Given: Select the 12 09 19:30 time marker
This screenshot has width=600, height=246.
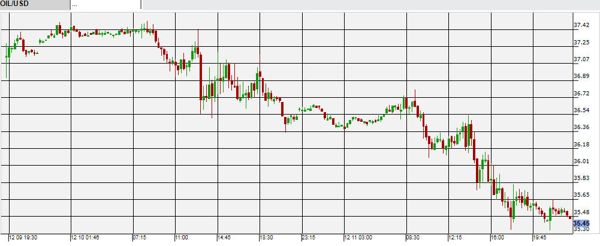Looking at the screenshot, I should [24, 238].
